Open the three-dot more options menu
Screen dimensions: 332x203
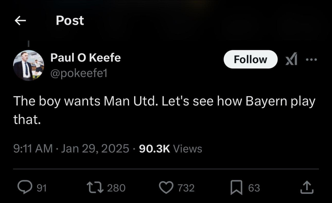coord(311,59)
